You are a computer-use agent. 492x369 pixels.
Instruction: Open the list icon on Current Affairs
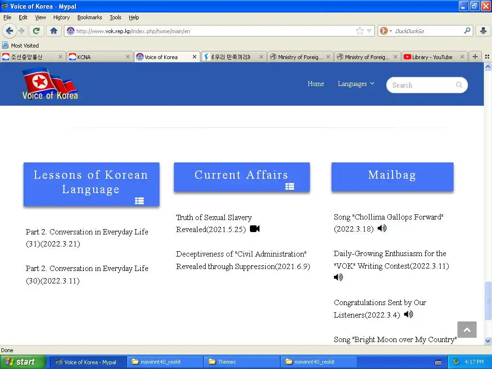[x=290, y=186]
